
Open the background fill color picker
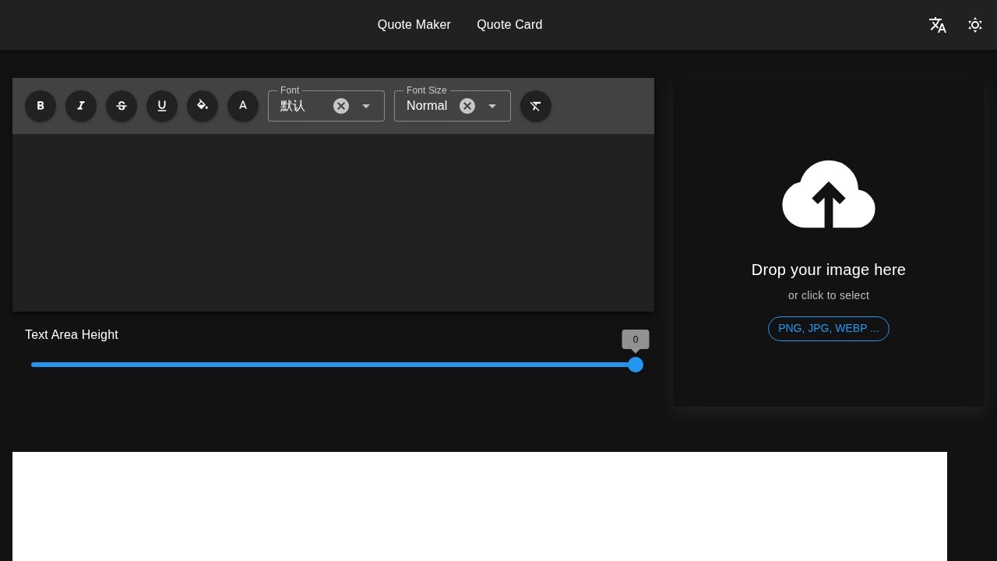203,106
